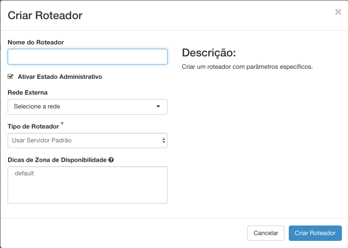Click the Descrição heading

point(209,53)
